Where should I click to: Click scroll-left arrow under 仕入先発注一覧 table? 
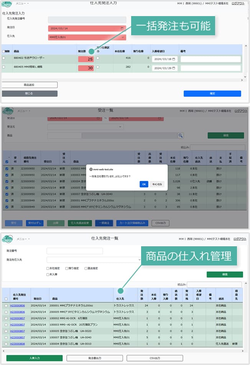pos(3,350)
